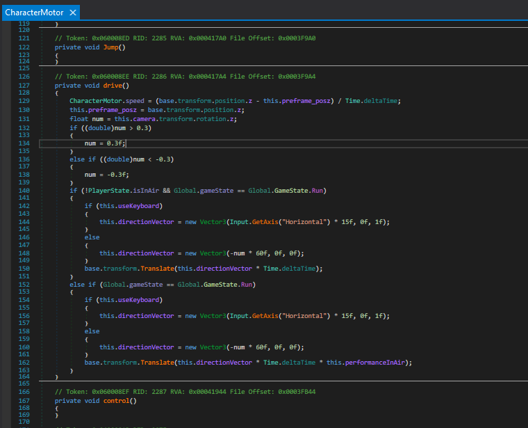Viewport: 528px width, 428px height.
Task: Click the Token comment on line 166
Action: tap(185, 392)
